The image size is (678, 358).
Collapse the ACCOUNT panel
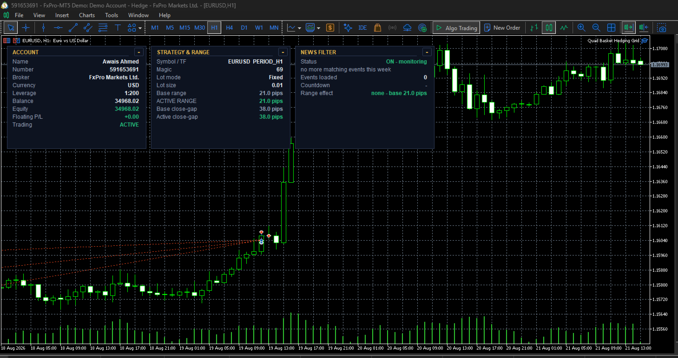click(138, 52)
